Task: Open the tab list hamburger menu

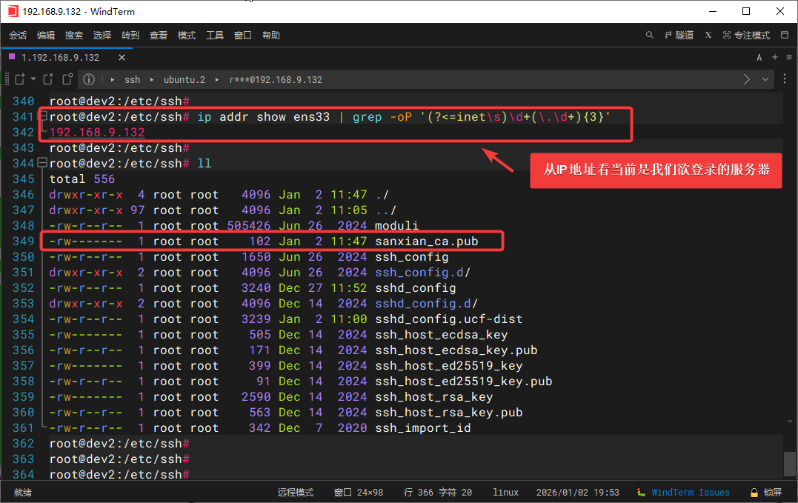Action: click(788, 57)
